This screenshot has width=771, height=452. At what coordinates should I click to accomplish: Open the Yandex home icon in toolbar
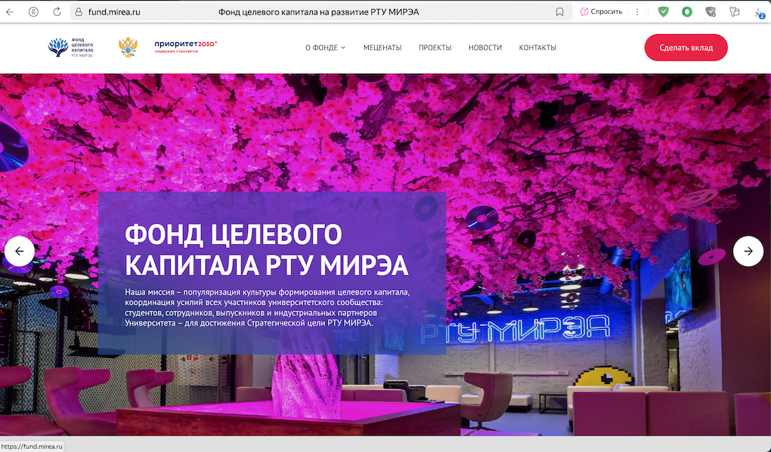[x=33, y=12]
